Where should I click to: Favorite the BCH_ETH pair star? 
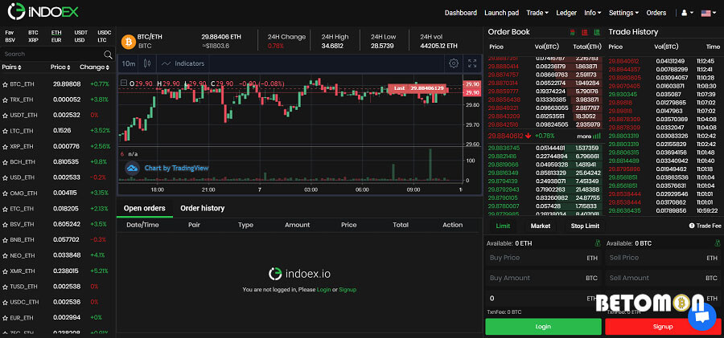point(5,162)
